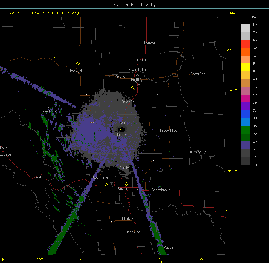Click the yellow marker above Calgary label
The width and height of the screenshot is (269, 263).
[126, 184]
